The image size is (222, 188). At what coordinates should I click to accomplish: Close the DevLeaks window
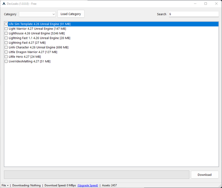216,4
